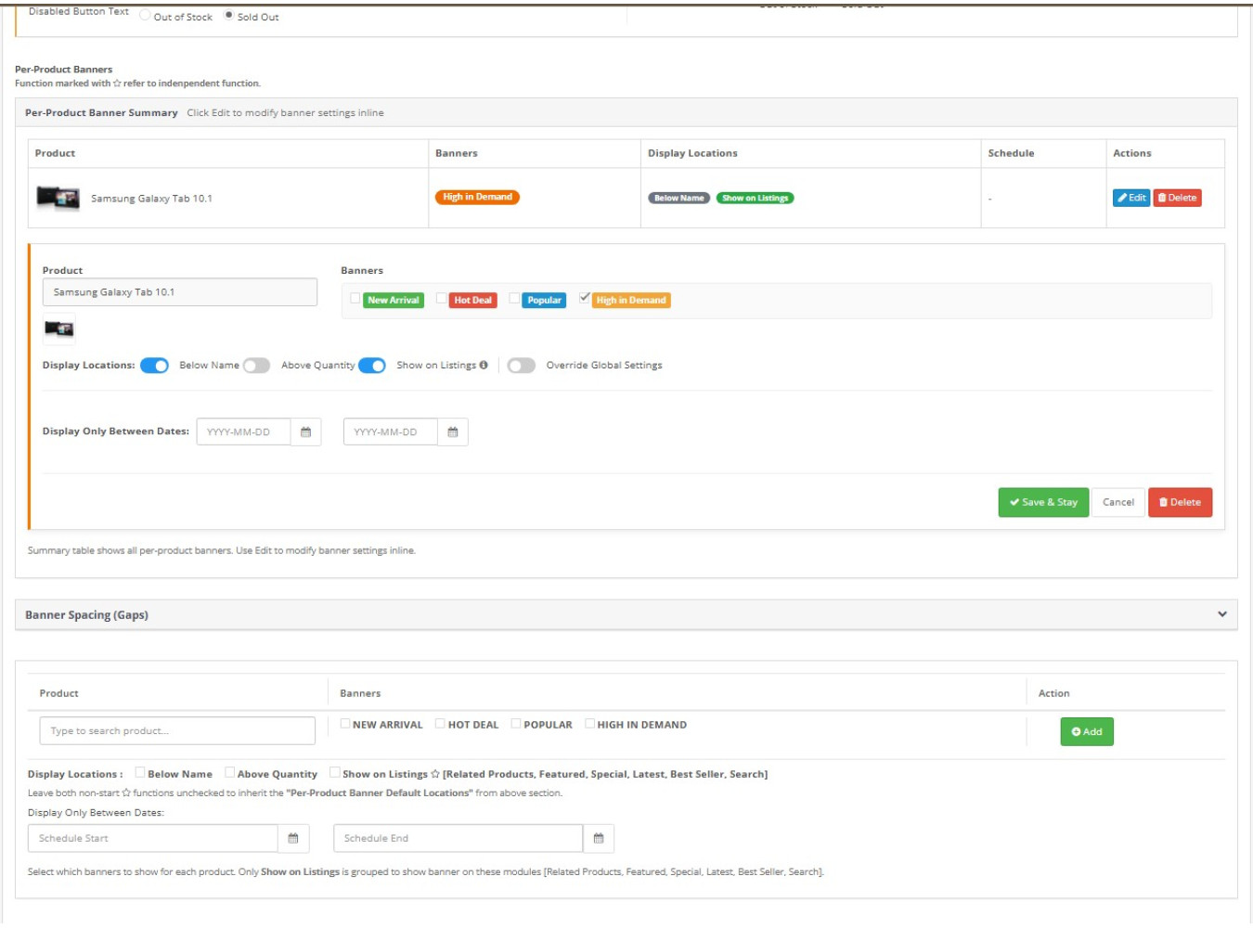Click info icon beside Show on Listings
Screen dimensions: 1253x928
tap(484, 366)
